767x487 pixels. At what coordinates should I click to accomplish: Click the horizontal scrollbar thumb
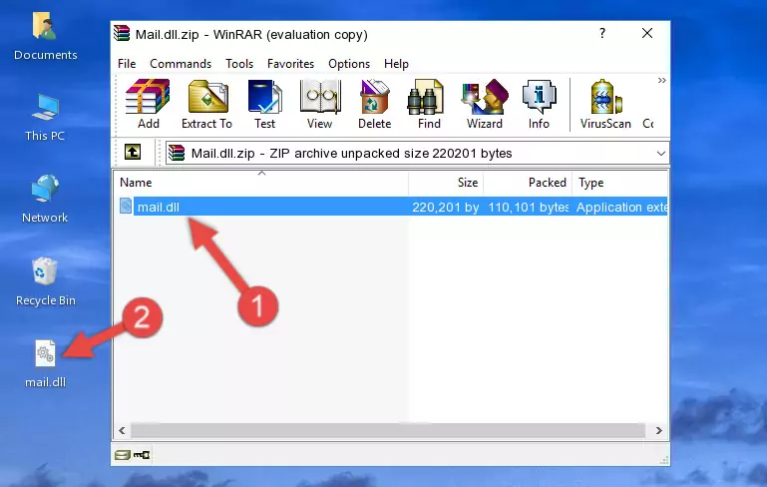[x=388, y=430]
